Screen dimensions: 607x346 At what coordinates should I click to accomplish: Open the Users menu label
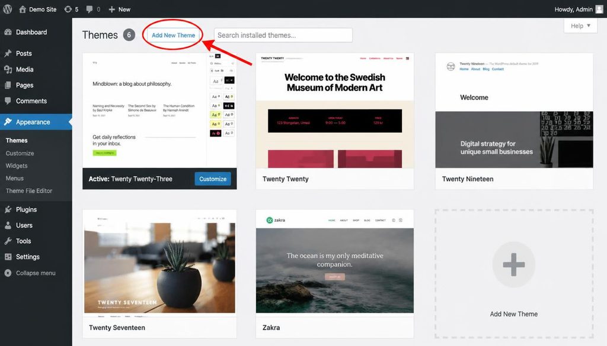(x=24, y=225)
